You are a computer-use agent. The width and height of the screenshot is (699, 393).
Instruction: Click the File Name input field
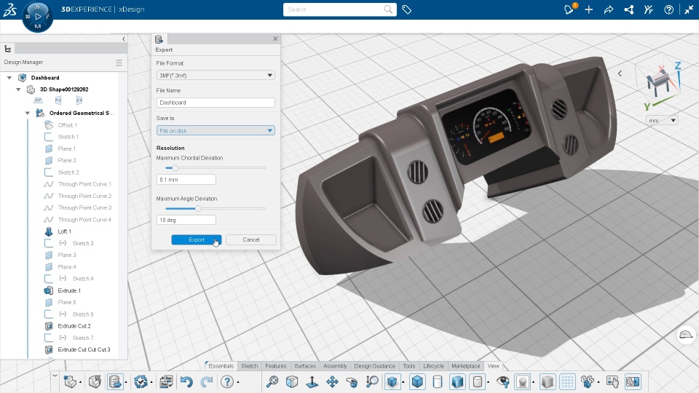click(x=216, y=103)
